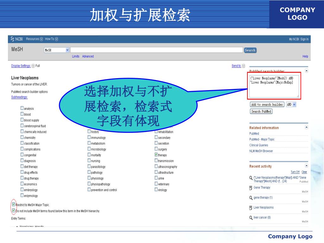Check the secondary subheading box
This screenshot has height=243, width=324.
tap(156, 137)
